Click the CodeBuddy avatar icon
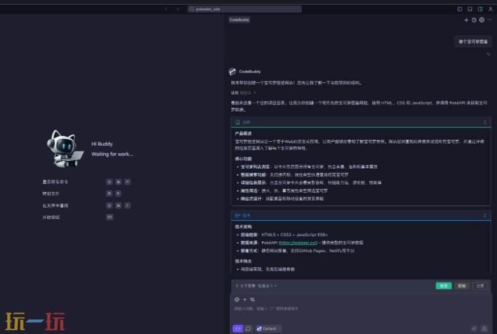 coord(232,71)
